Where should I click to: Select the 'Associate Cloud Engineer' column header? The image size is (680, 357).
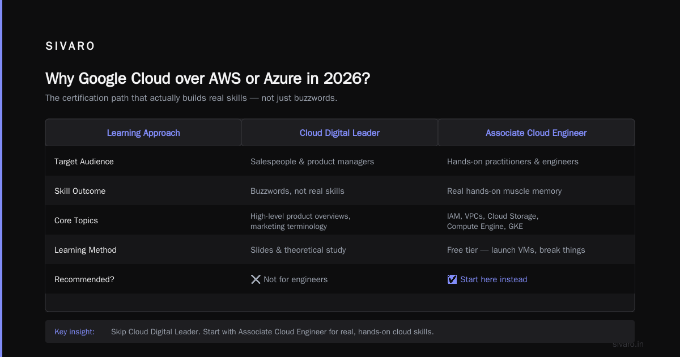pyautogui.click(x=536, y=133)
